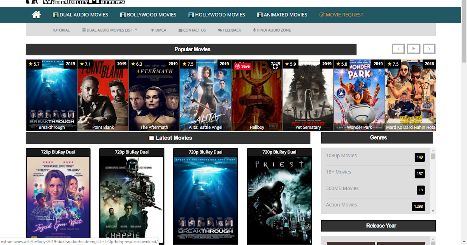Open Ingrid Goes West latest movie

tap(58, 196)
